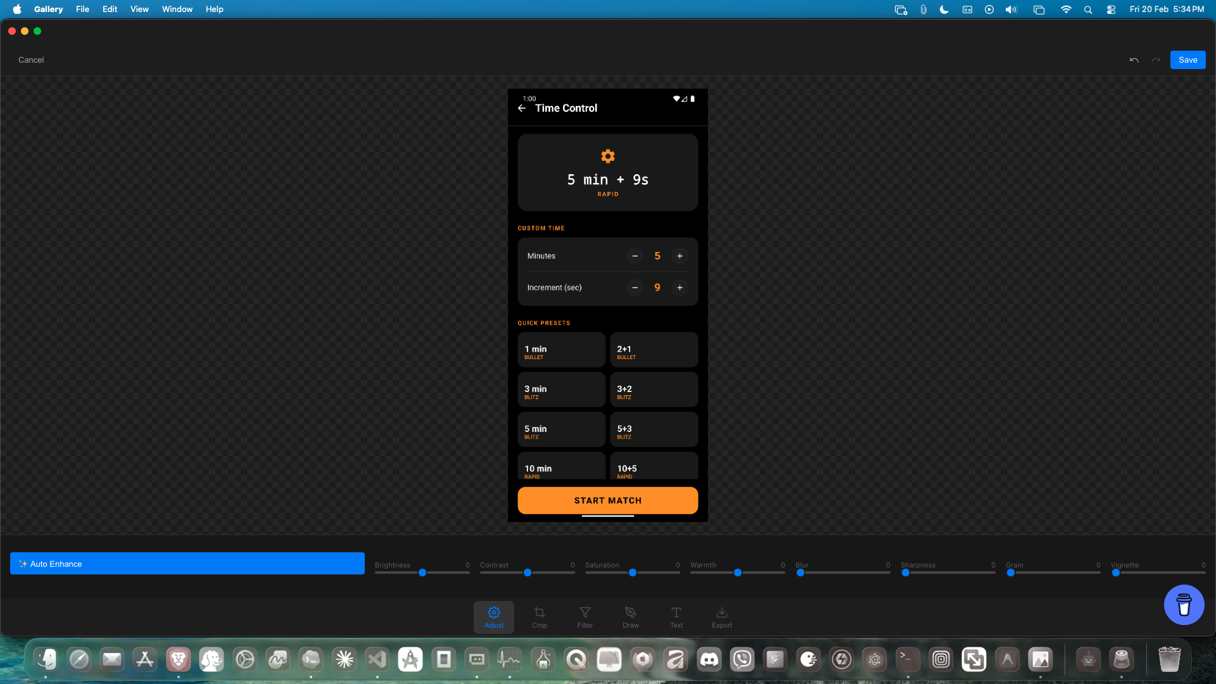Click the Time Control screenshot image
This screenshot has height=684, width=1216.
(x=607, y=305)
